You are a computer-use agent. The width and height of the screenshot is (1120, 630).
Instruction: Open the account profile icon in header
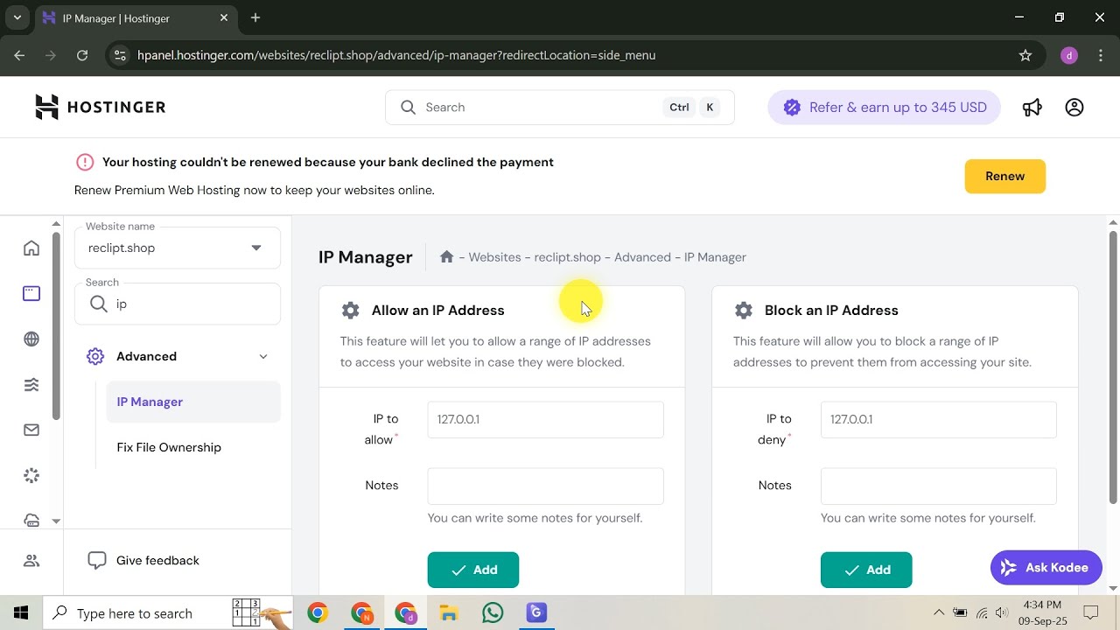tap(1074, 108)
